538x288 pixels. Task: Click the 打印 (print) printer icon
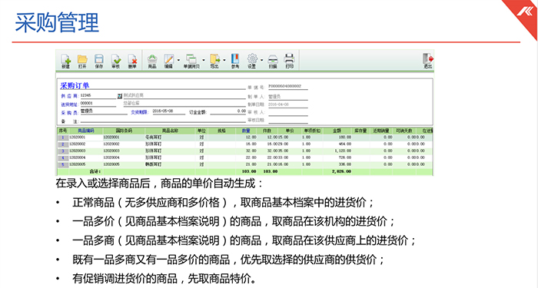[290, 61]
